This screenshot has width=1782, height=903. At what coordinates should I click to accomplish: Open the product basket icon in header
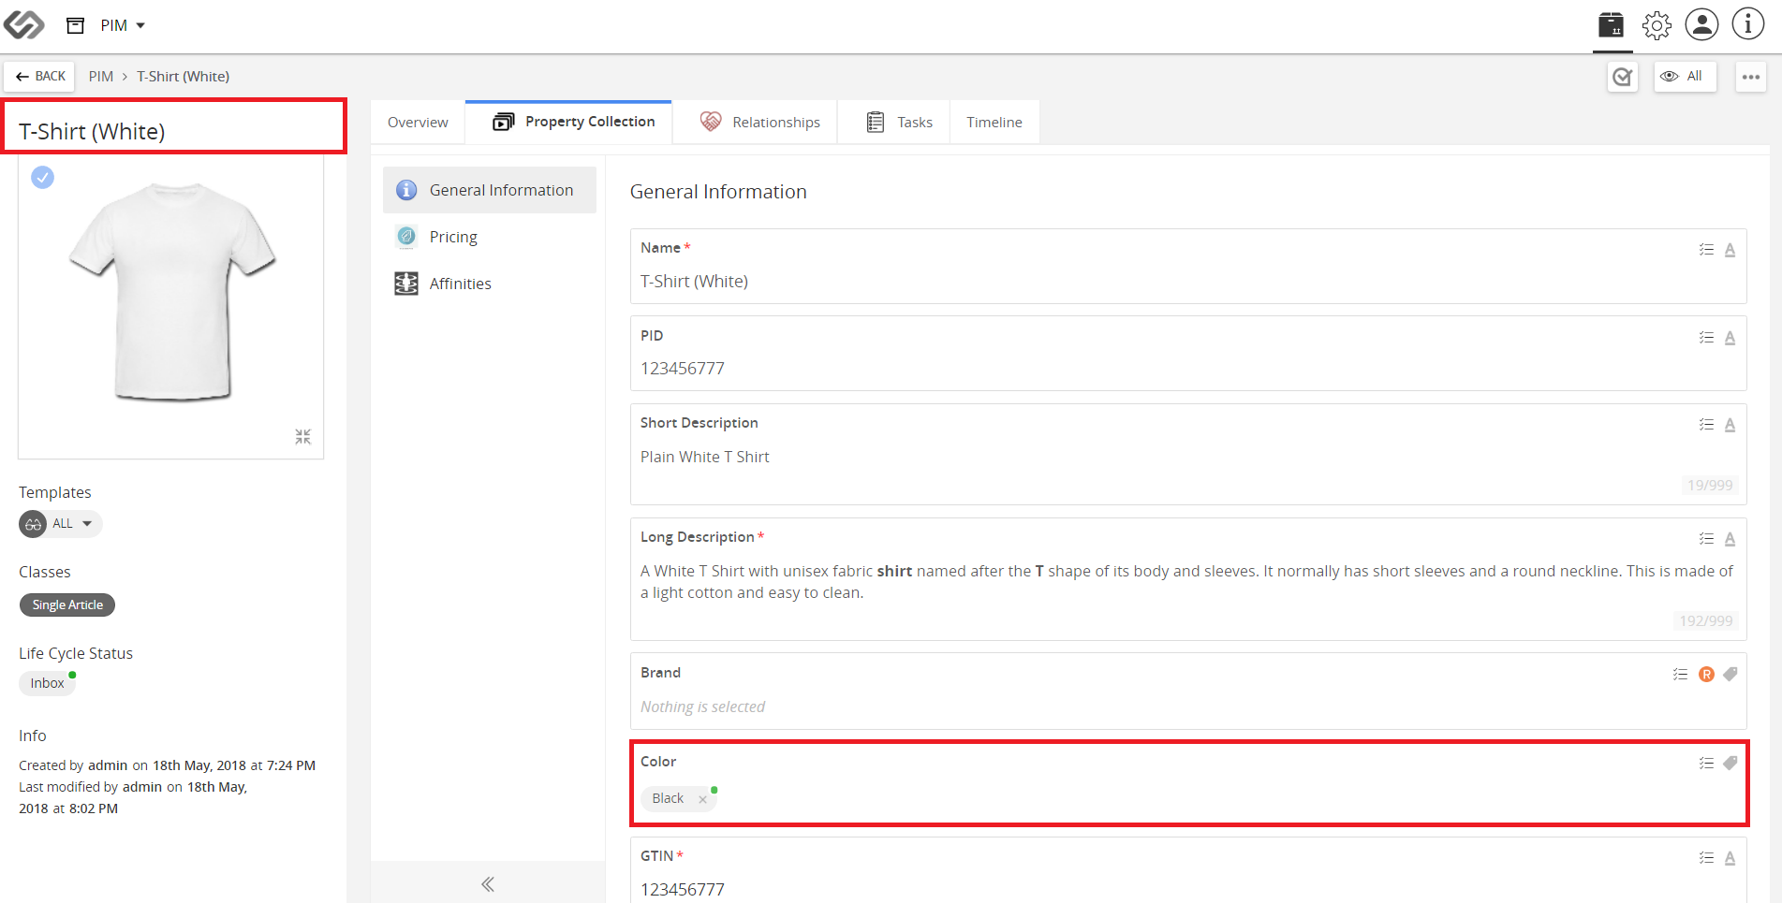1611,25
